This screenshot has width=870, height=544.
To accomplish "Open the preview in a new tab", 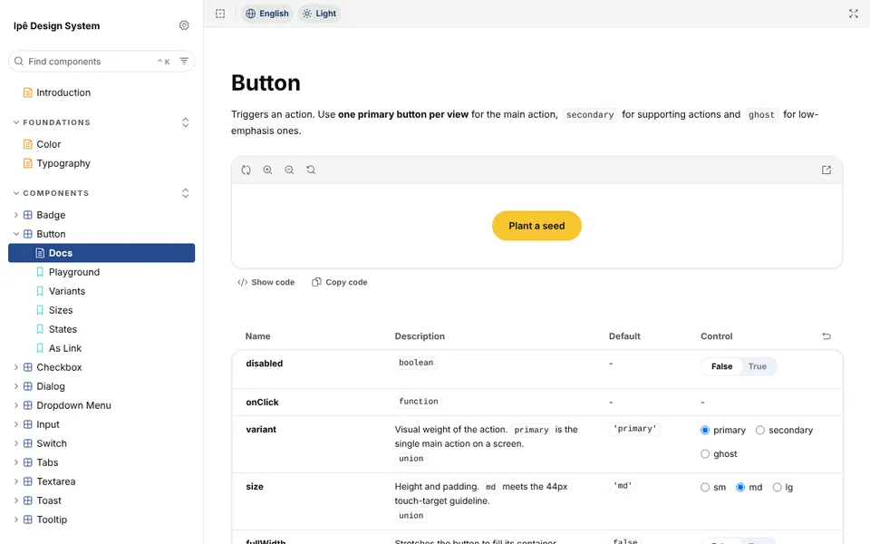I will pos(826,170).
